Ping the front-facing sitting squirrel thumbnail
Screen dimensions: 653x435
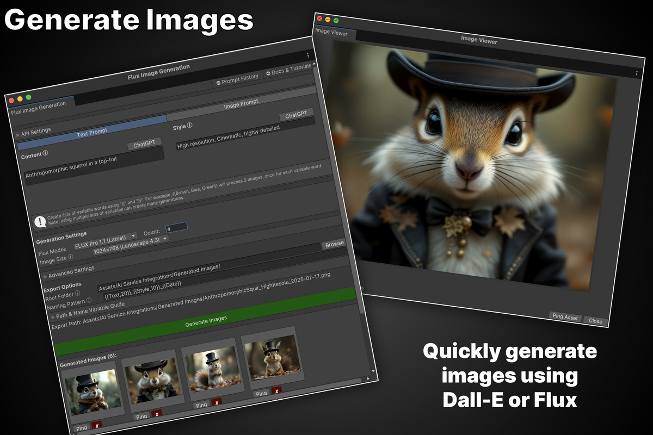pos(261,394)
